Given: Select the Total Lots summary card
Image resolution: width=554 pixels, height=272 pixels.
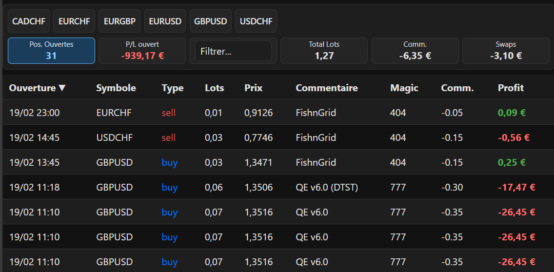Looking at the screenshot, I should (324, 51).
